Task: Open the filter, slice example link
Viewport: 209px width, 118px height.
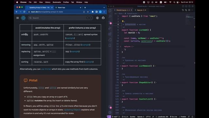Action: (86, 45)
